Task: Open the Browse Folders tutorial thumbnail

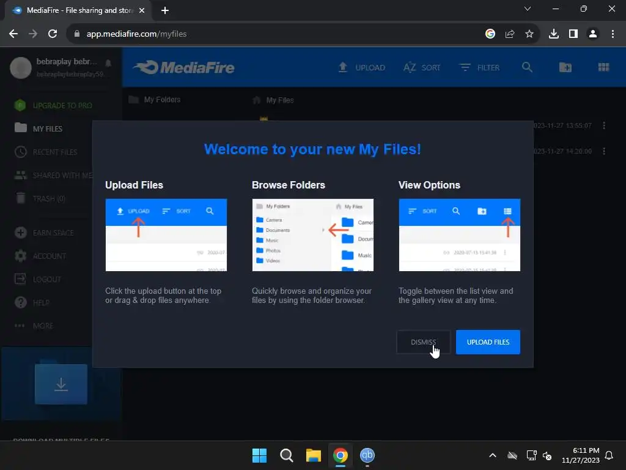Action: (312, 235)
